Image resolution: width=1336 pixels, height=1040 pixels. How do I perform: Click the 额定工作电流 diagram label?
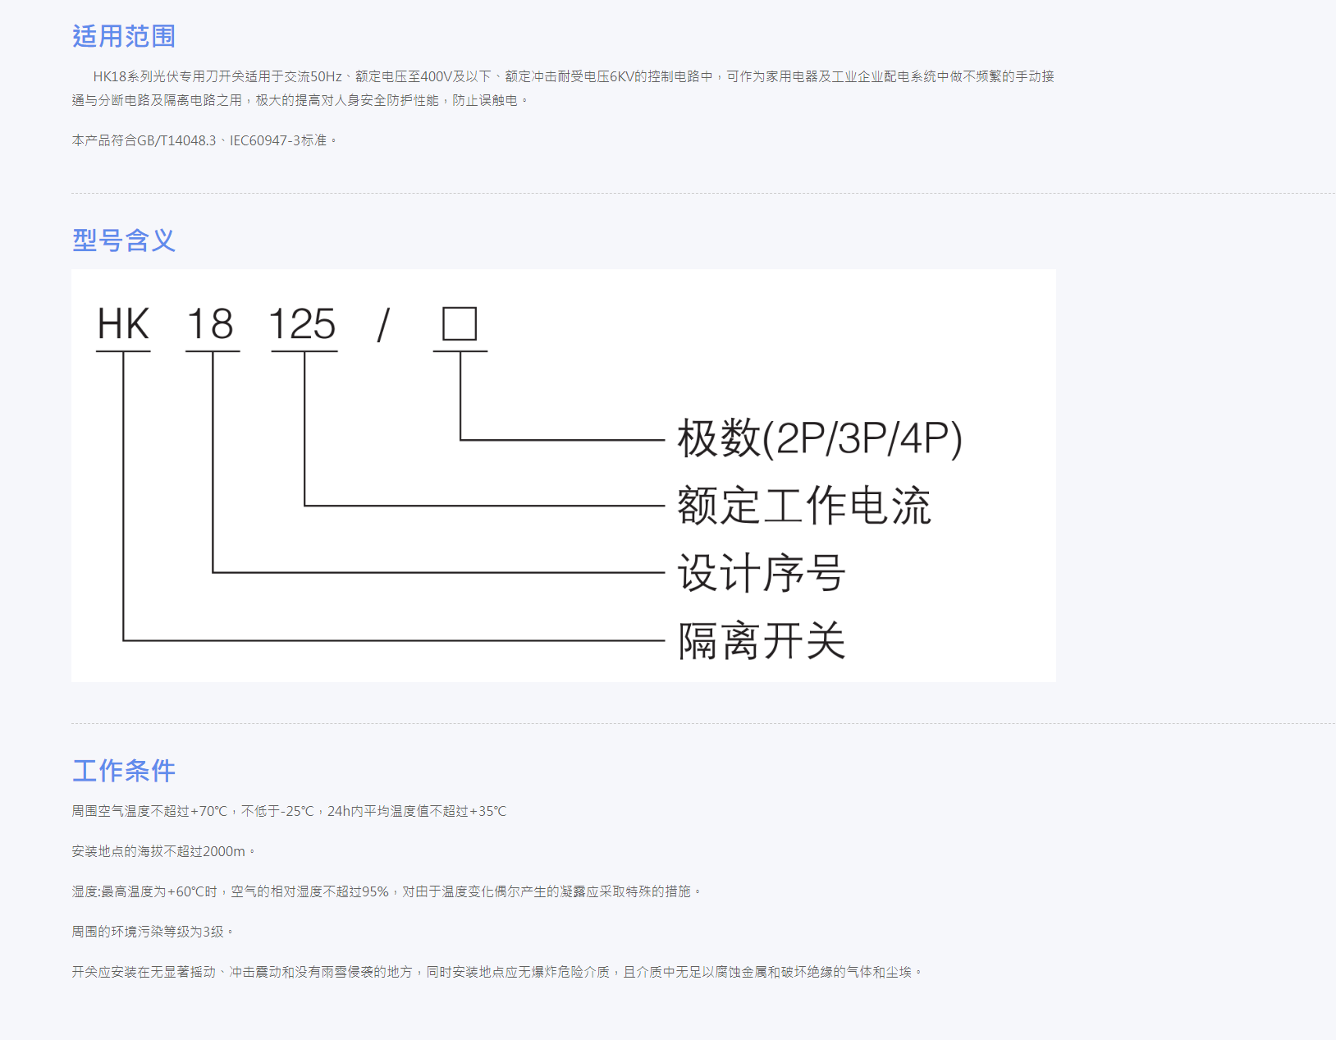point(803,506)
